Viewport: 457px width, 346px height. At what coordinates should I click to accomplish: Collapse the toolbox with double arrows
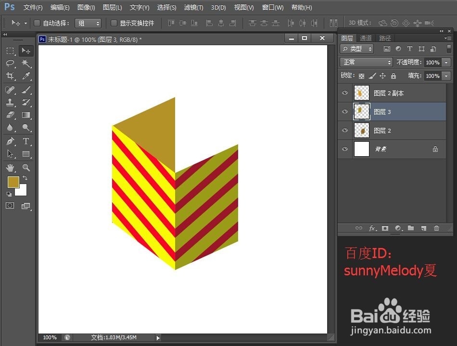(x=5, y=35)
